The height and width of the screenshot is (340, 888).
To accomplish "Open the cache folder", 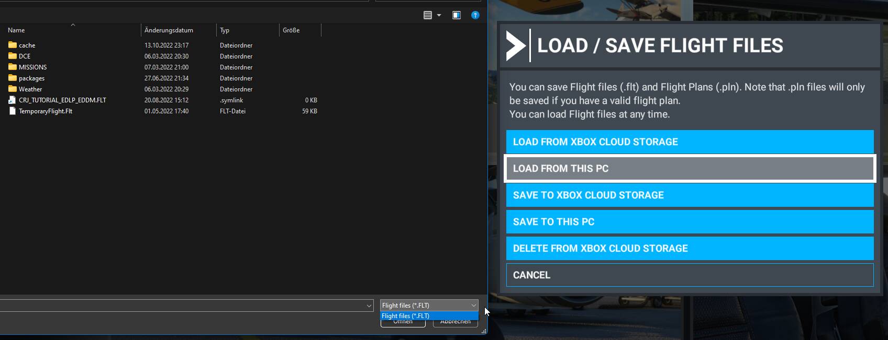I will coord(27,45).
